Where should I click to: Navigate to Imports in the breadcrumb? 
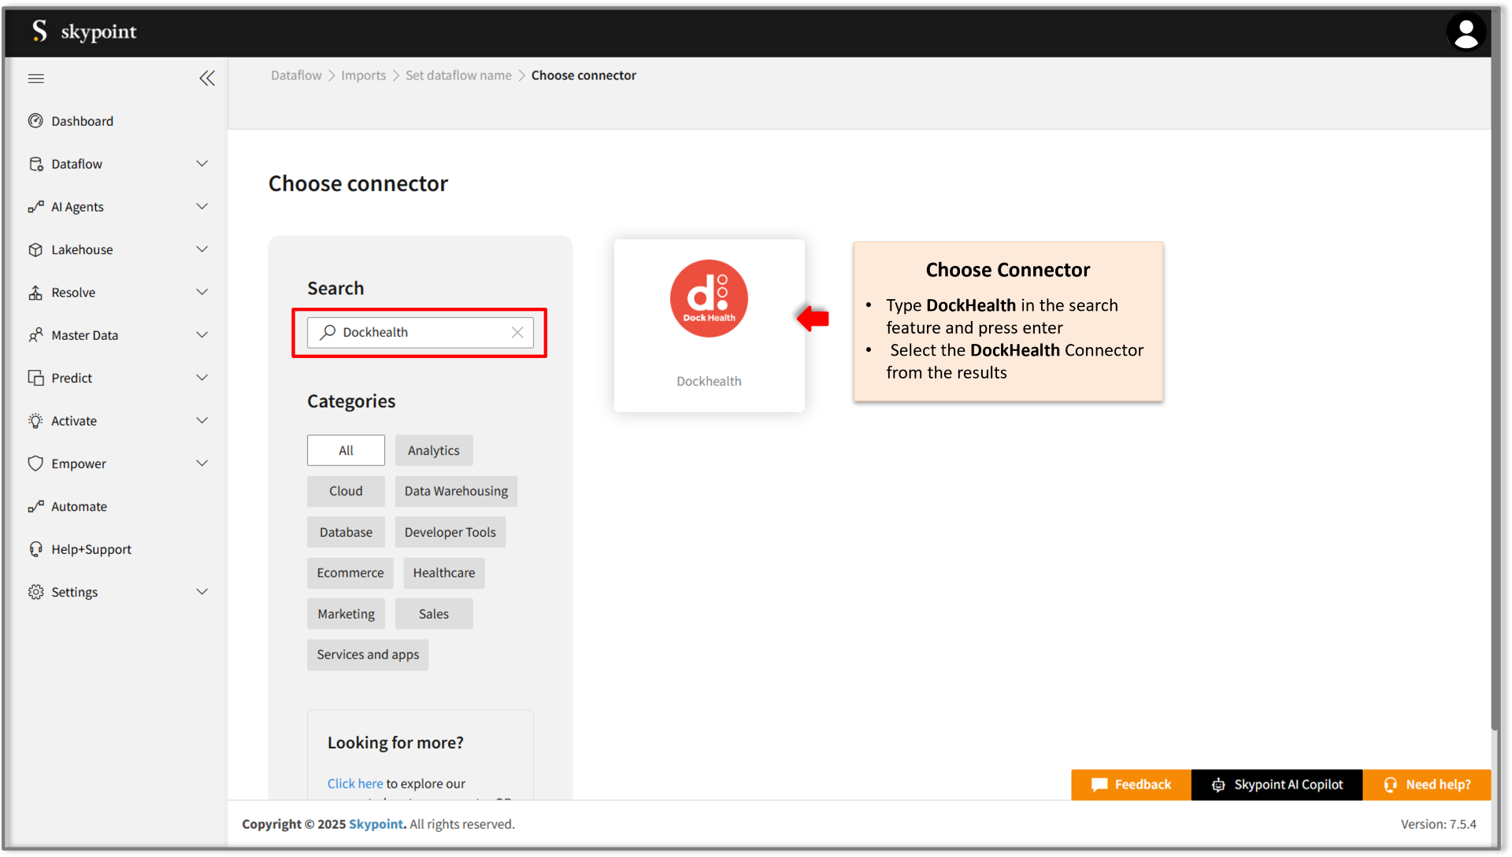pyautogui.click(x=363, y=75)
